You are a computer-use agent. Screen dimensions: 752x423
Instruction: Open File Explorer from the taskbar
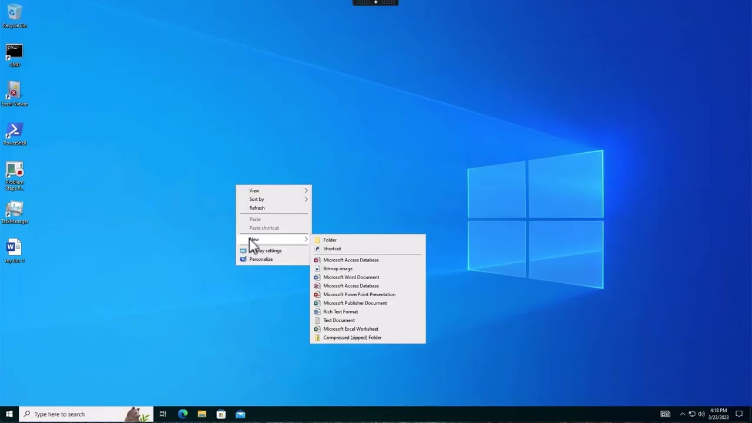click(x=202, y=414)
